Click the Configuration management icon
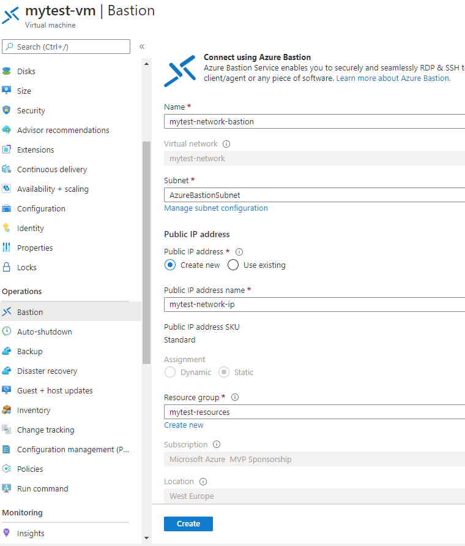The image size is (465, 546). click(x=6, y=449)
